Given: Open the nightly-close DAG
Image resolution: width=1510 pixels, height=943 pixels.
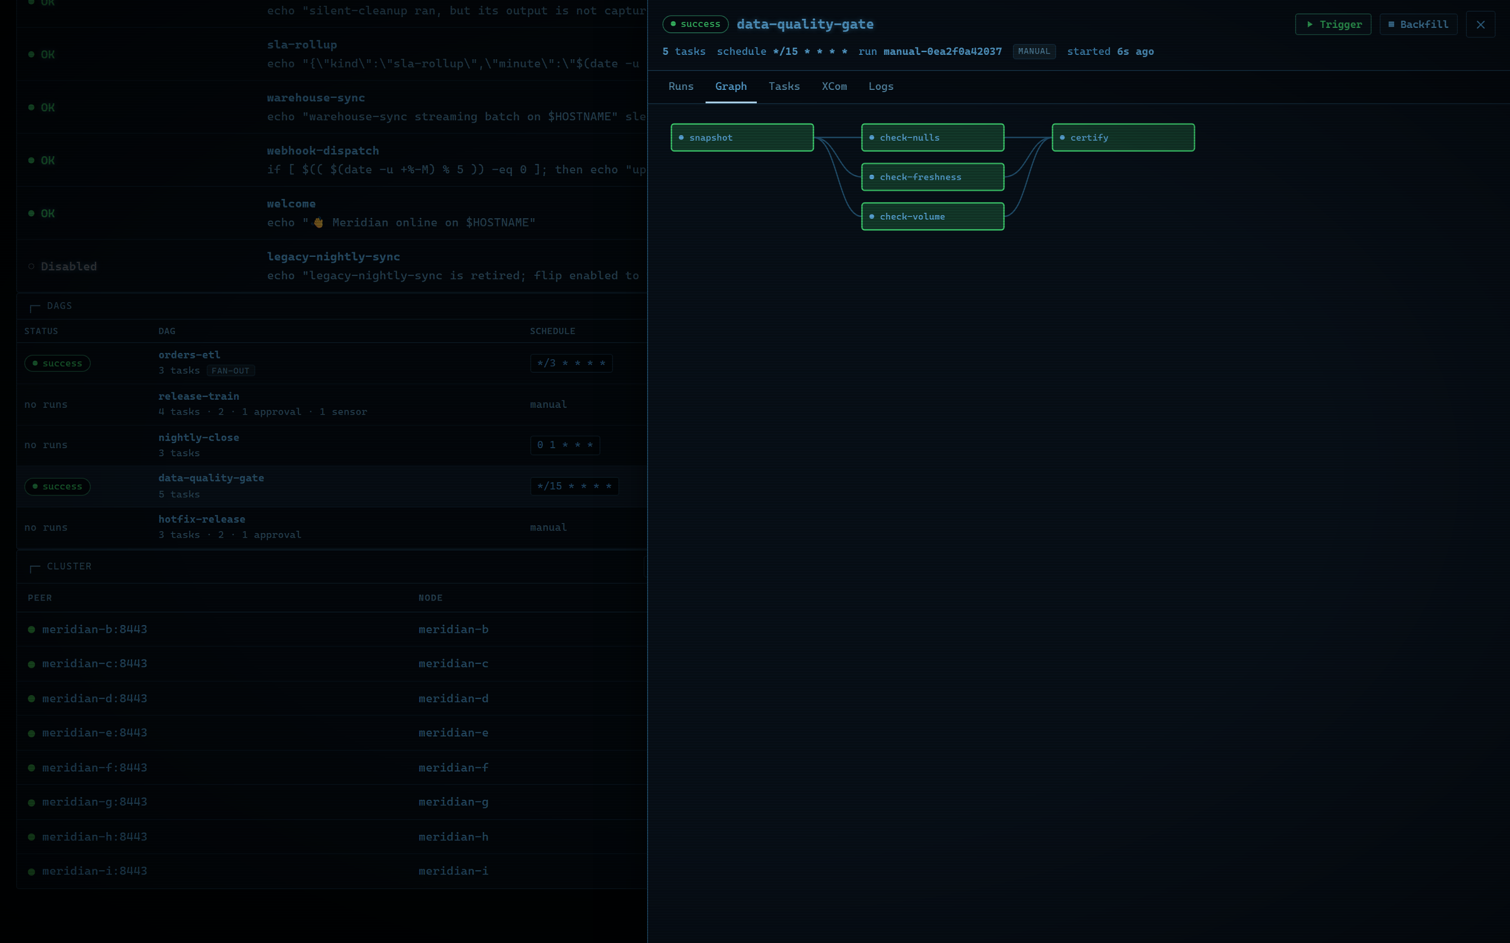Looking at the screenshot, I should click(199, 437).
